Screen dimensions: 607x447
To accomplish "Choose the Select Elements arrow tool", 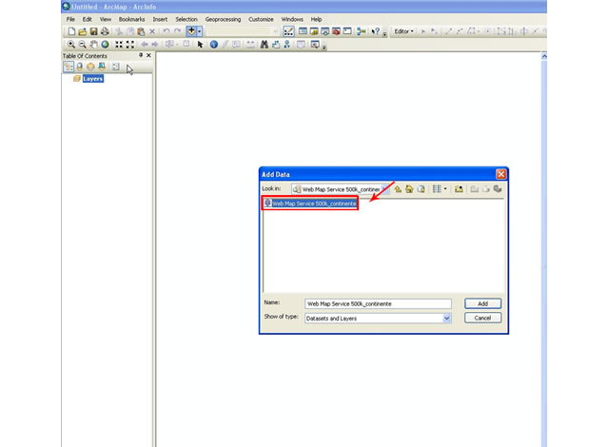I will (200, 45).
